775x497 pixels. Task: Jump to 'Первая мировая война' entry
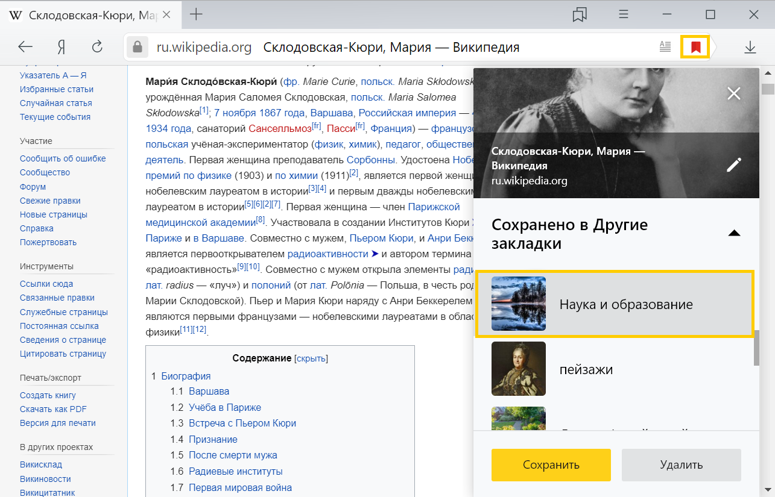click(240, 487)
